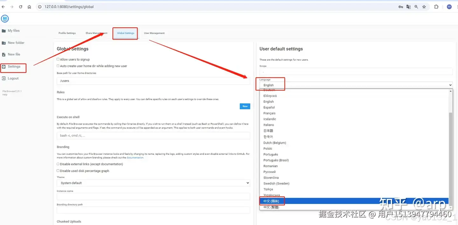Image resolution: width=458 pixels, height=225 pixels.
Task: Click browser forward arrow
Action: coord(12,7)
